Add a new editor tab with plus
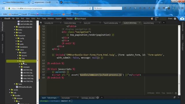Image resolution: width=185 pixels, height=104 pixels. [x=164, y=23]
